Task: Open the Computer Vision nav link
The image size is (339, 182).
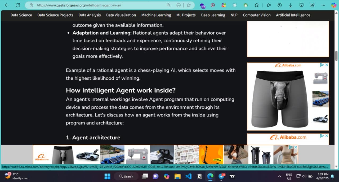Action: [x=257, y=15]
